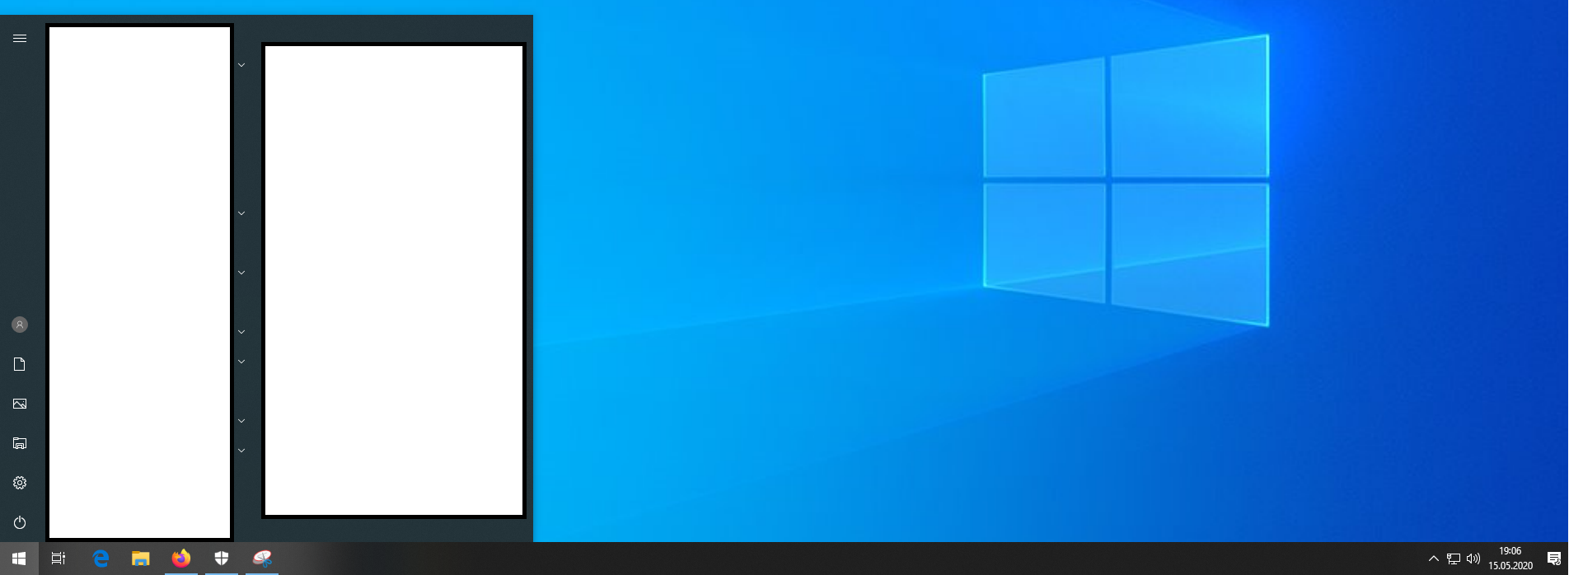The image size is (1569, 575).
Task: Open the Action Center notifications icon
Action: (1554, 559)
